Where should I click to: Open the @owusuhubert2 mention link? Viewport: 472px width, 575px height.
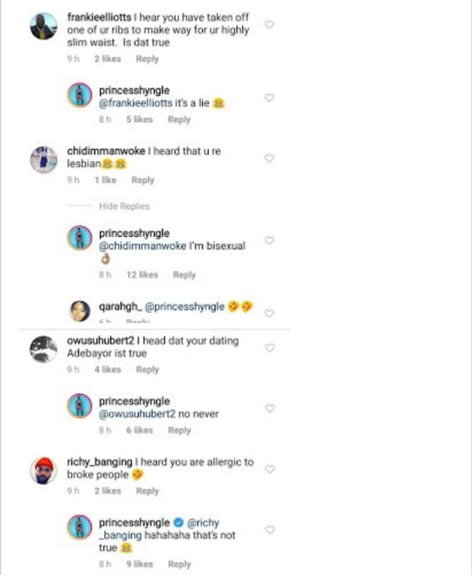[137, 414]
